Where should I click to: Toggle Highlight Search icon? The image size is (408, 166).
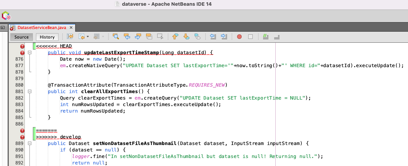click(149, 37)
